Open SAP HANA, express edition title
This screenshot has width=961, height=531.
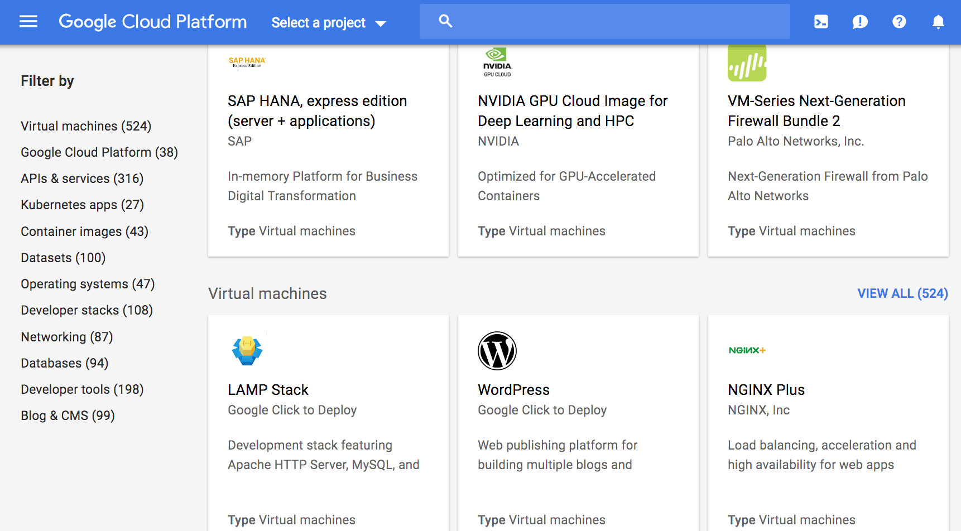[318, 111]
